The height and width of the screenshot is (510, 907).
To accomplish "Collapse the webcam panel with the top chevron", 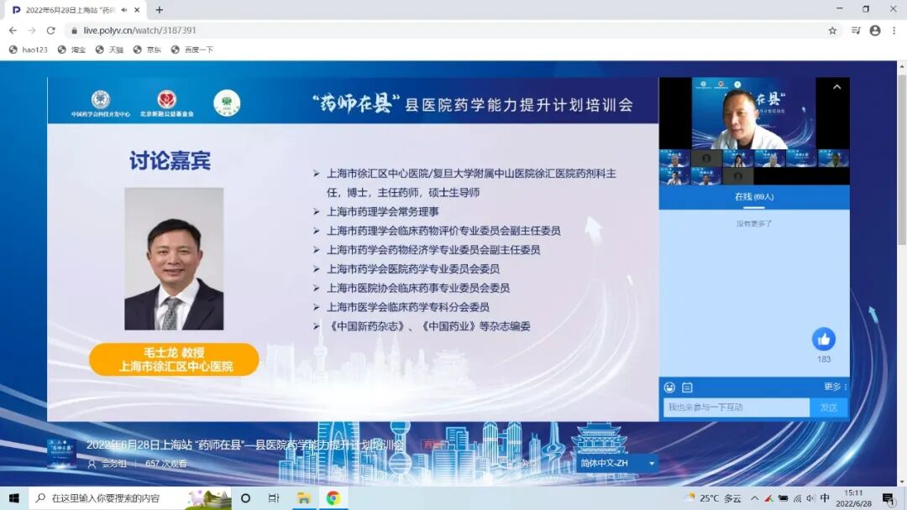I will coord(836,86).
